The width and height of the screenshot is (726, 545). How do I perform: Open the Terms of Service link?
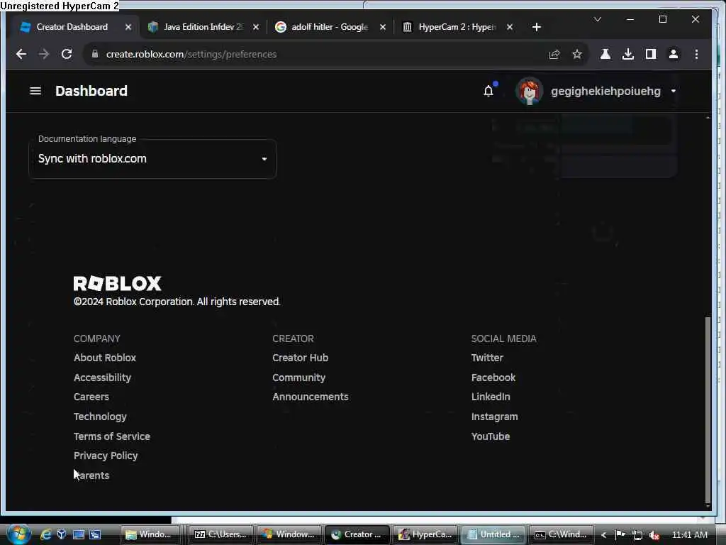(111, 436)
